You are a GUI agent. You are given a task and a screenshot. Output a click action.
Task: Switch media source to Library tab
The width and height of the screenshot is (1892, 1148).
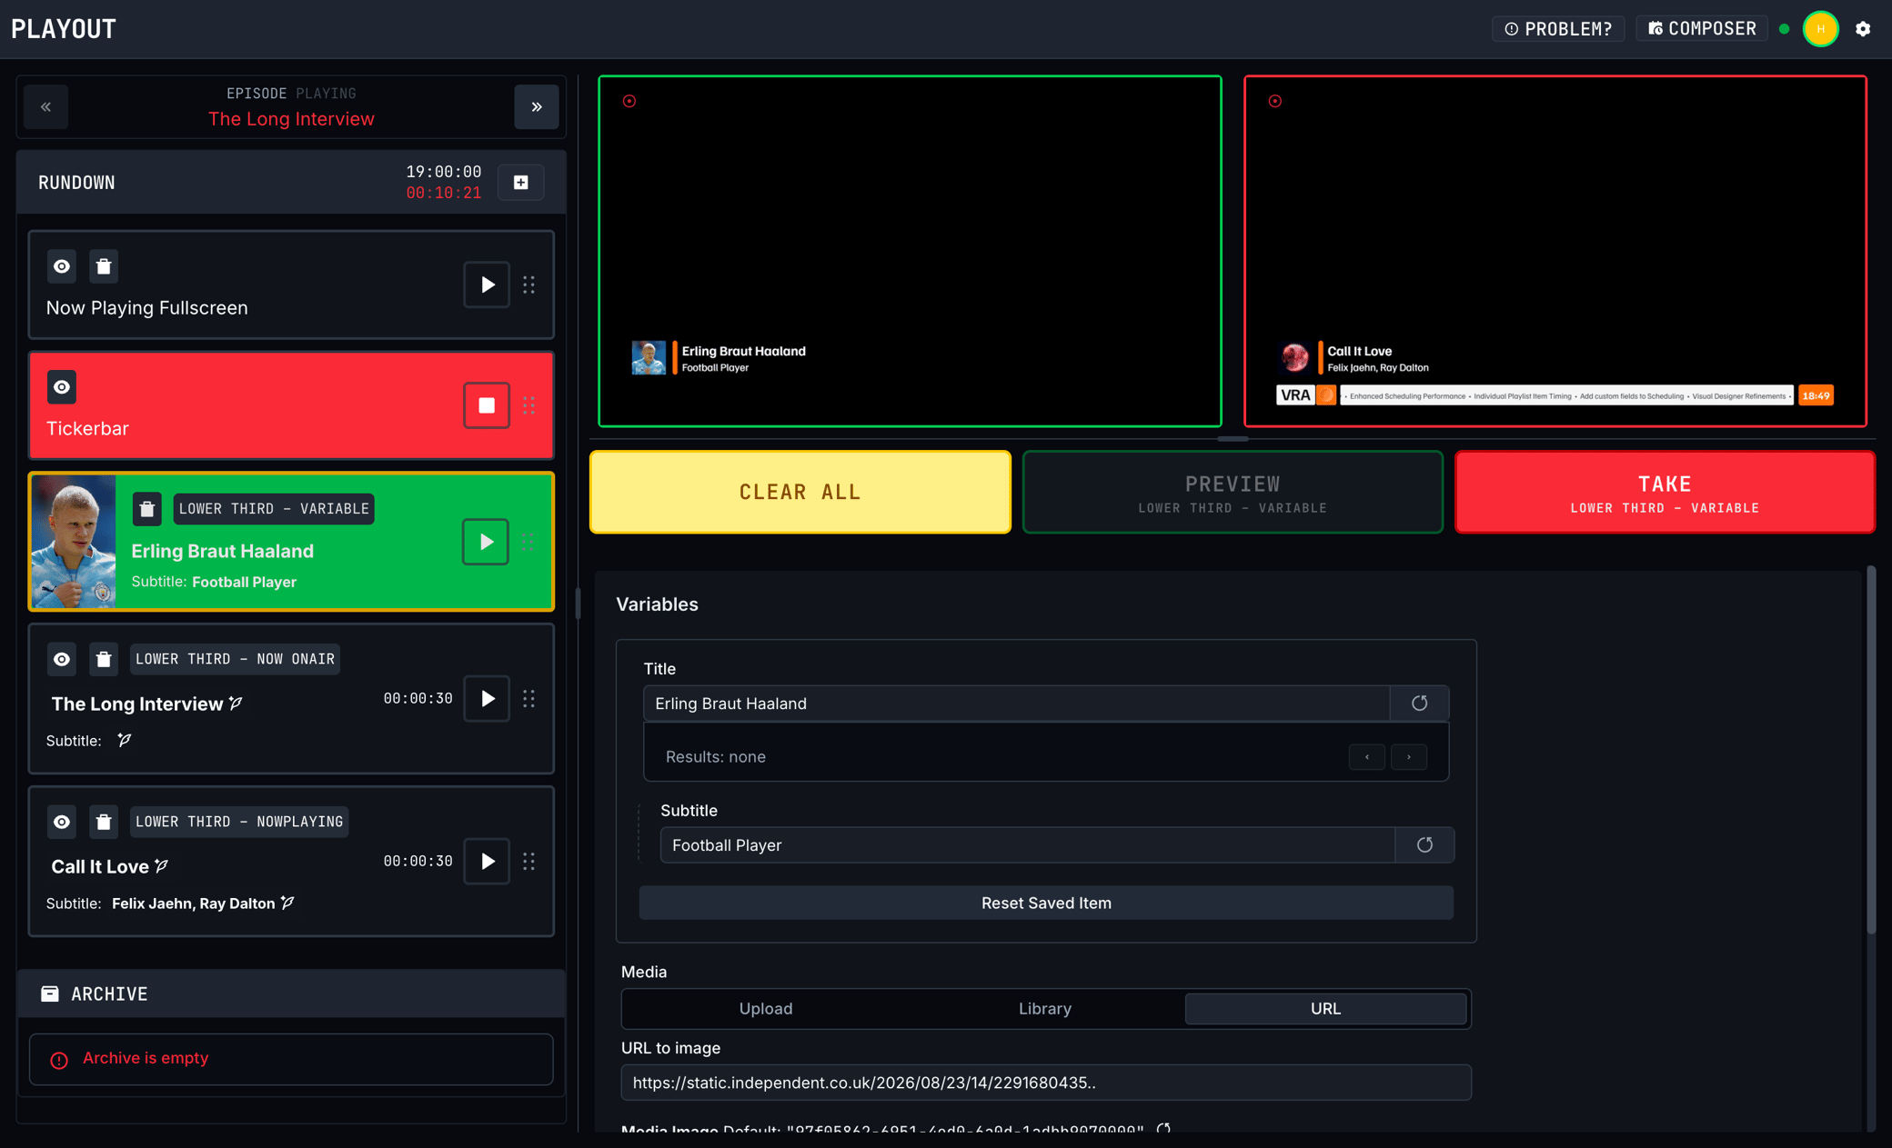click(1044, 1009)
